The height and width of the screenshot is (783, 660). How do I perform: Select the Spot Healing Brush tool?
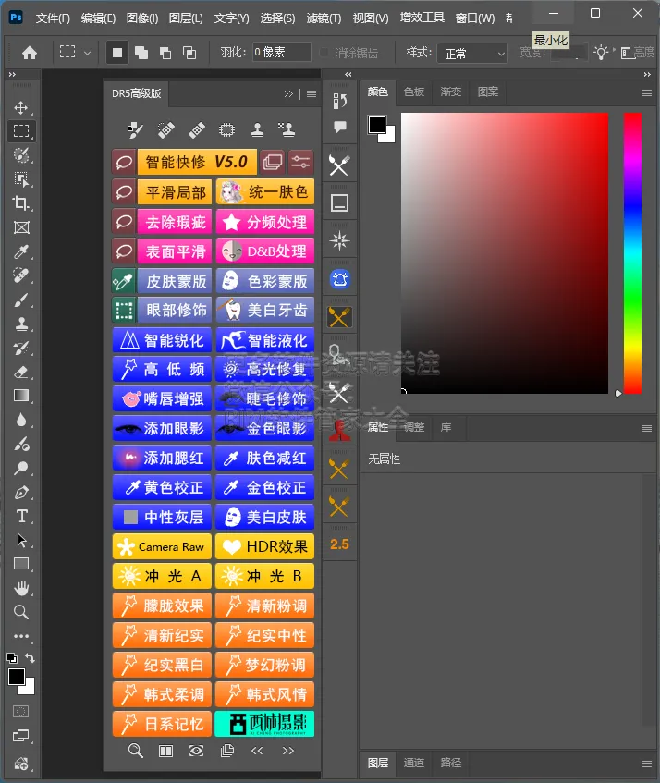[x=21, y=275]
